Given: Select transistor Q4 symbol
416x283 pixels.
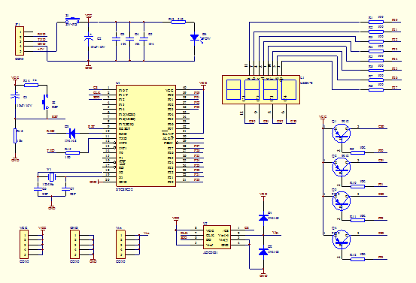Looking at the screenshot, I should pyautogui.click(x=342, y=239).
